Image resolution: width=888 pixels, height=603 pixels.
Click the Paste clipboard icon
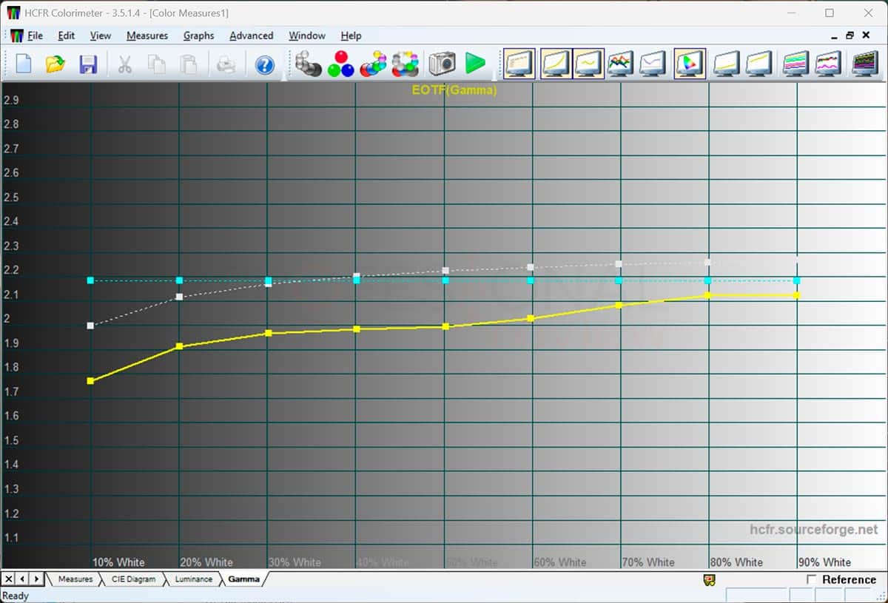pyautogui.click(x=189, y=64)
